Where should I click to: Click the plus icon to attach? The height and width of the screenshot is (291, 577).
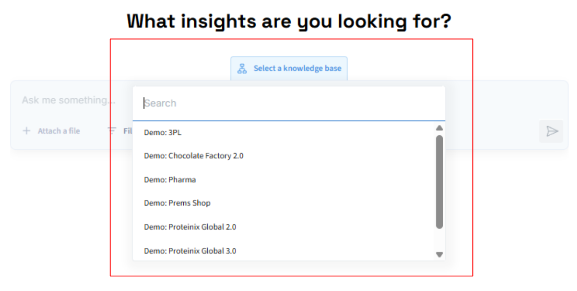pos(27,131)
